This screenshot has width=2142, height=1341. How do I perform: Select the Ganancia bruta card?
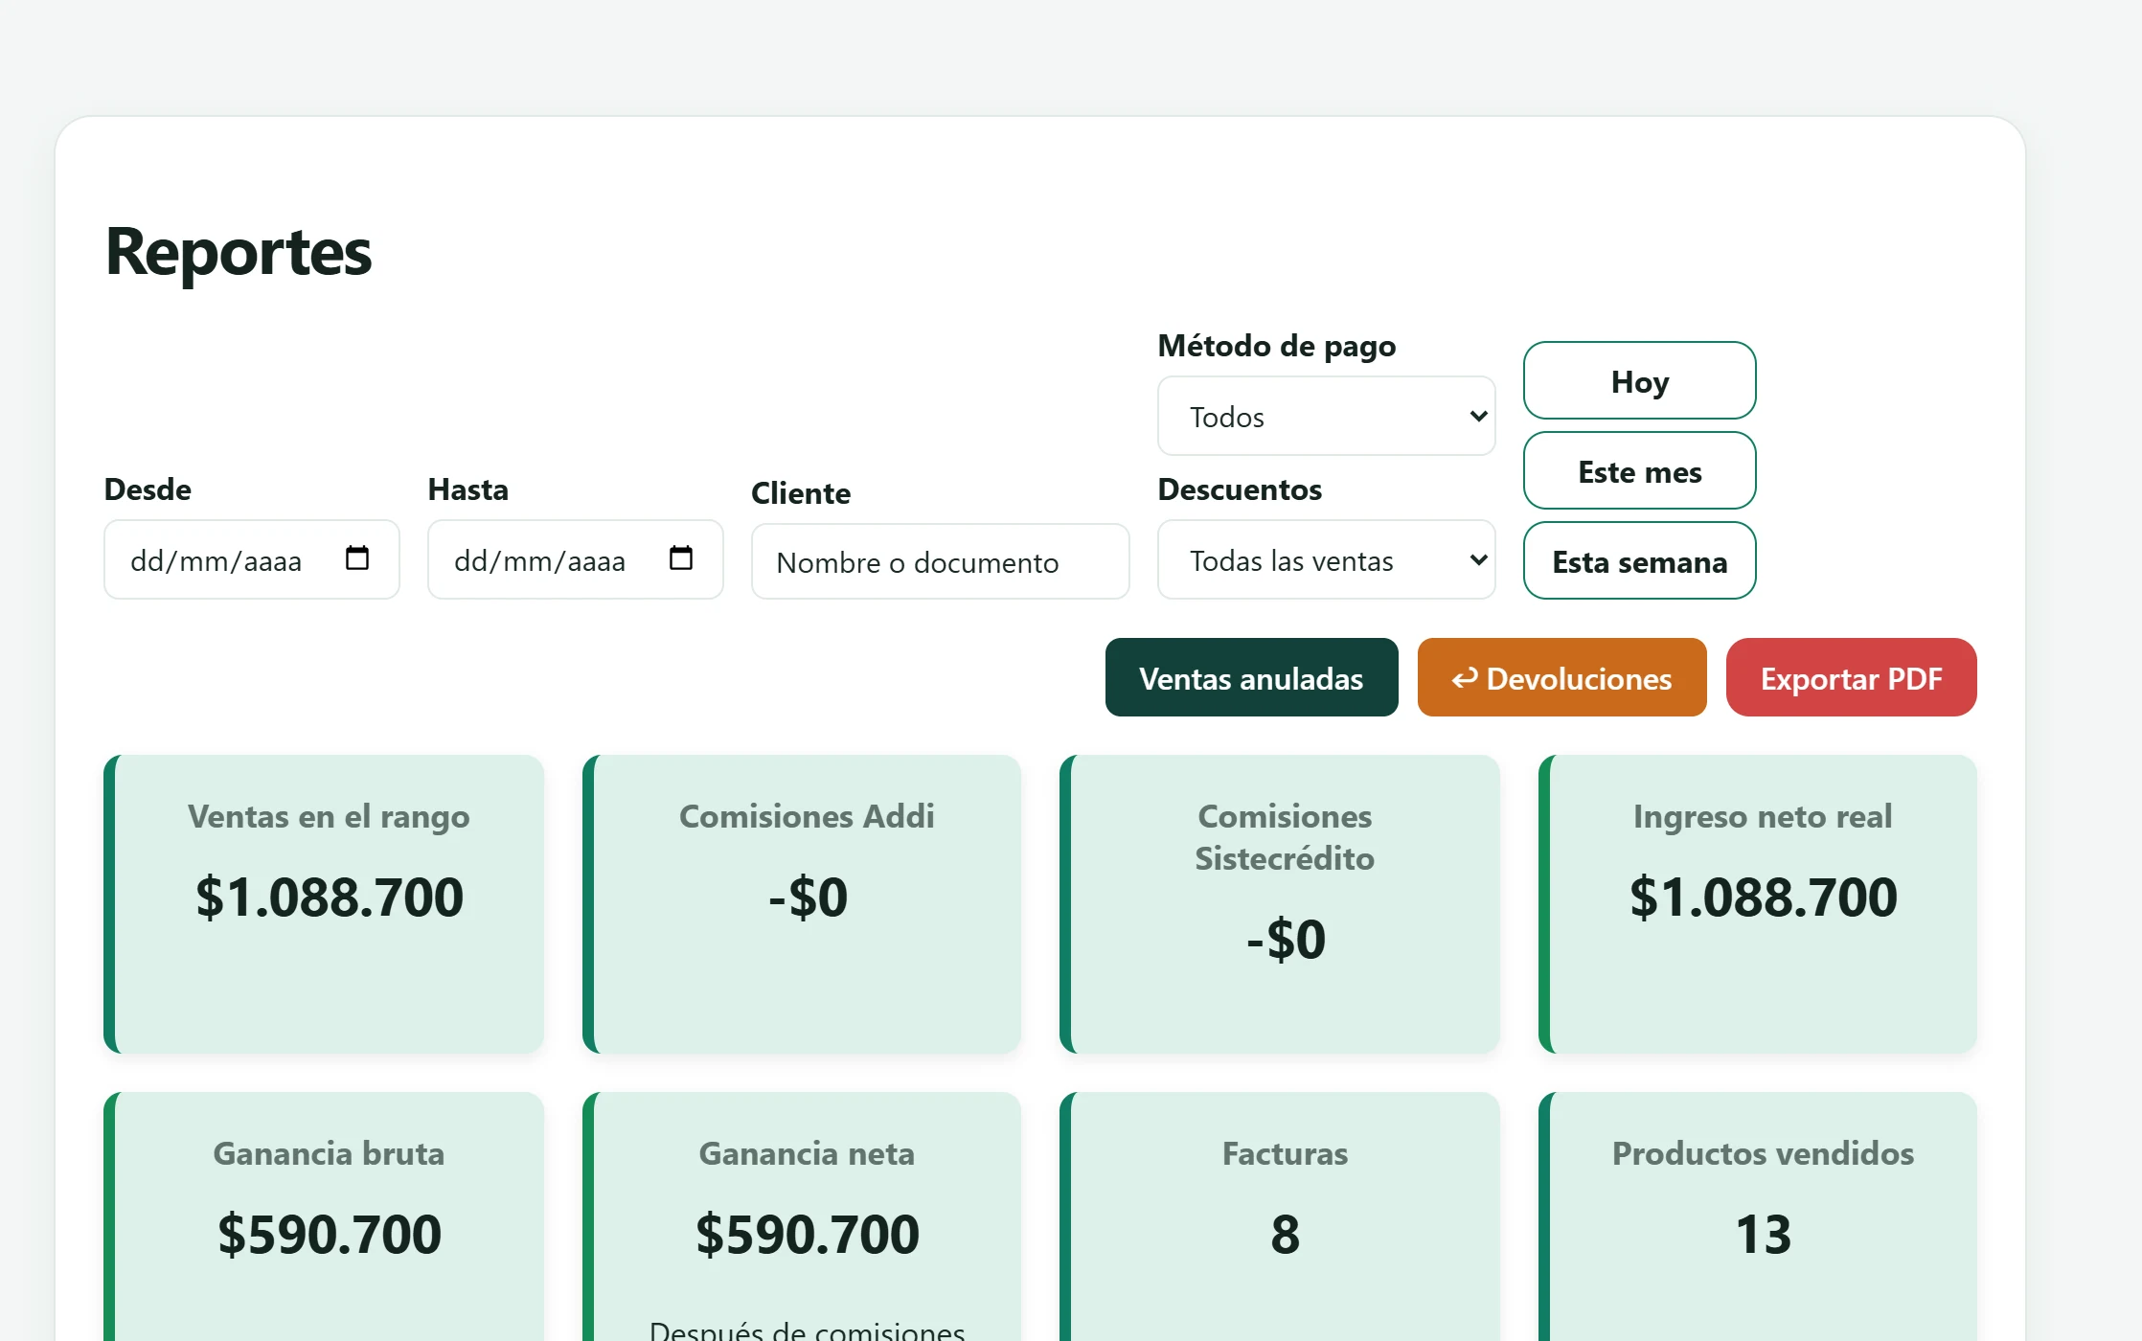(x=324, y=1216)
